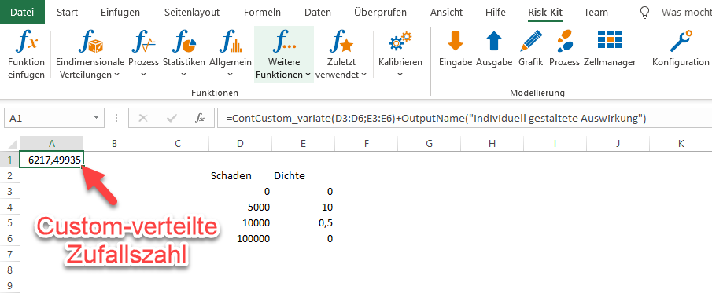This screenshot has width=712, height=294.
Task: Expand the Name Box dropdown arrow
Action: [96, 118]
